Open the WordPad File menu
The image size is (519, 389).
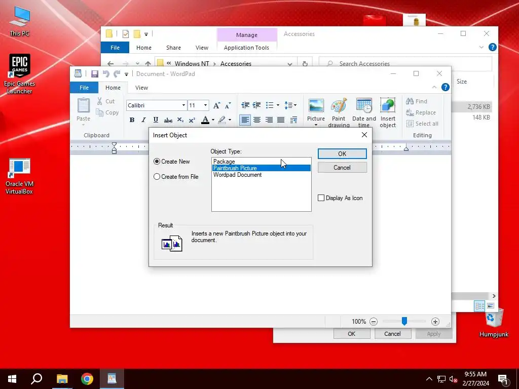[84, 88]
